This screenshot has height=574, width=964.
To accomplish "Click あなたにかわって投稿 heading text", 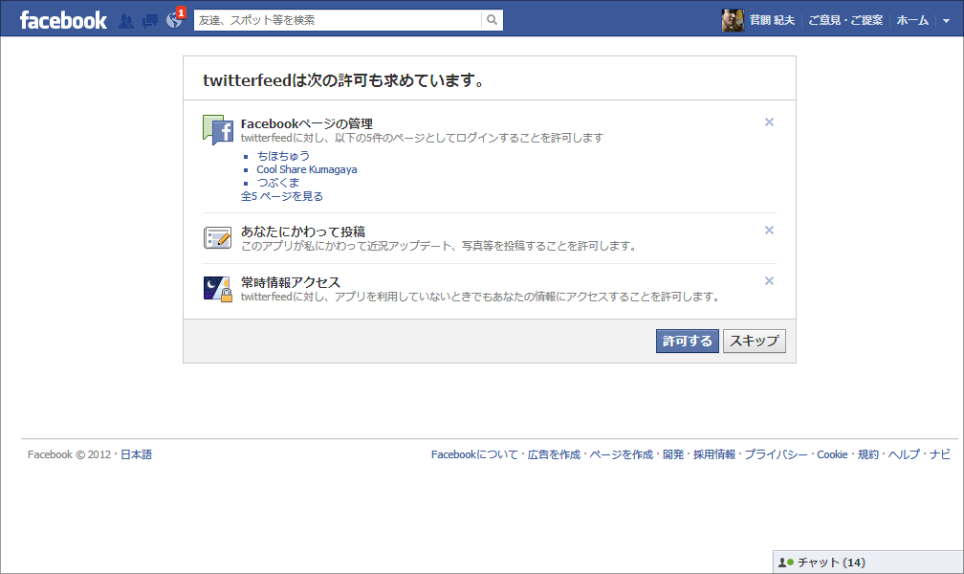I will [303, 232].
